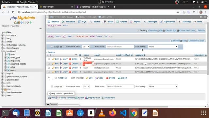The image size is (209, 118).
Task: Open the Console bar
Action: pyautogui.click(x=52, y=104)
